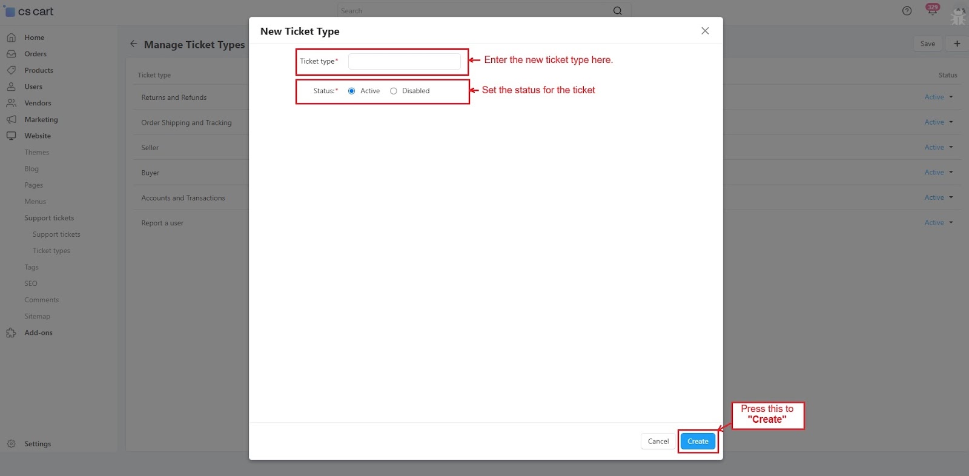This screenshot has height=476, width=969.
Task: Click the help question mark icon
Action: click(x=907, y=11)
